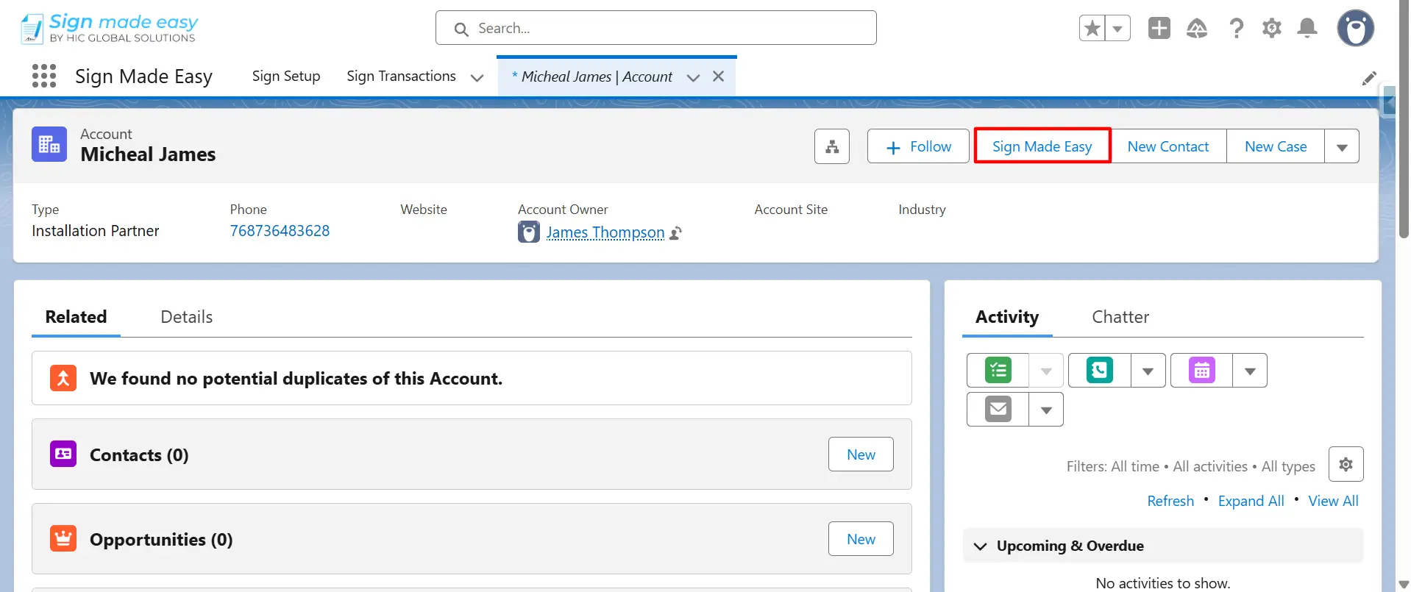1411x592 pixels.
Task: Click the edit navigation pencil icon
Action: click(x=1369, y=78)
